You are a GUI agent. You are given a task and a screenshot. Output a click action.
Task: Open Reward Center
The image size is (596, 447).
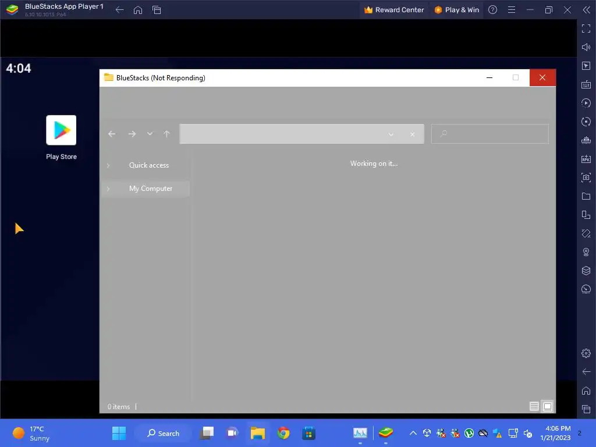(x=394, y=10)
